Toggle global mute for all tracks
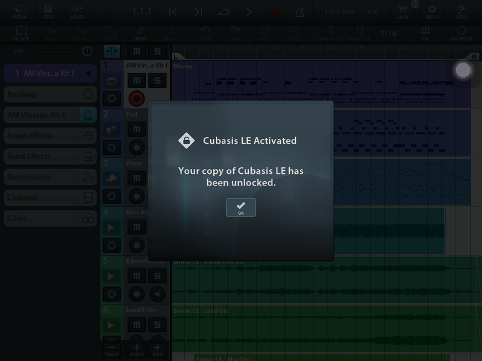This screenshot has width=482, height=361. pos(137,51)
